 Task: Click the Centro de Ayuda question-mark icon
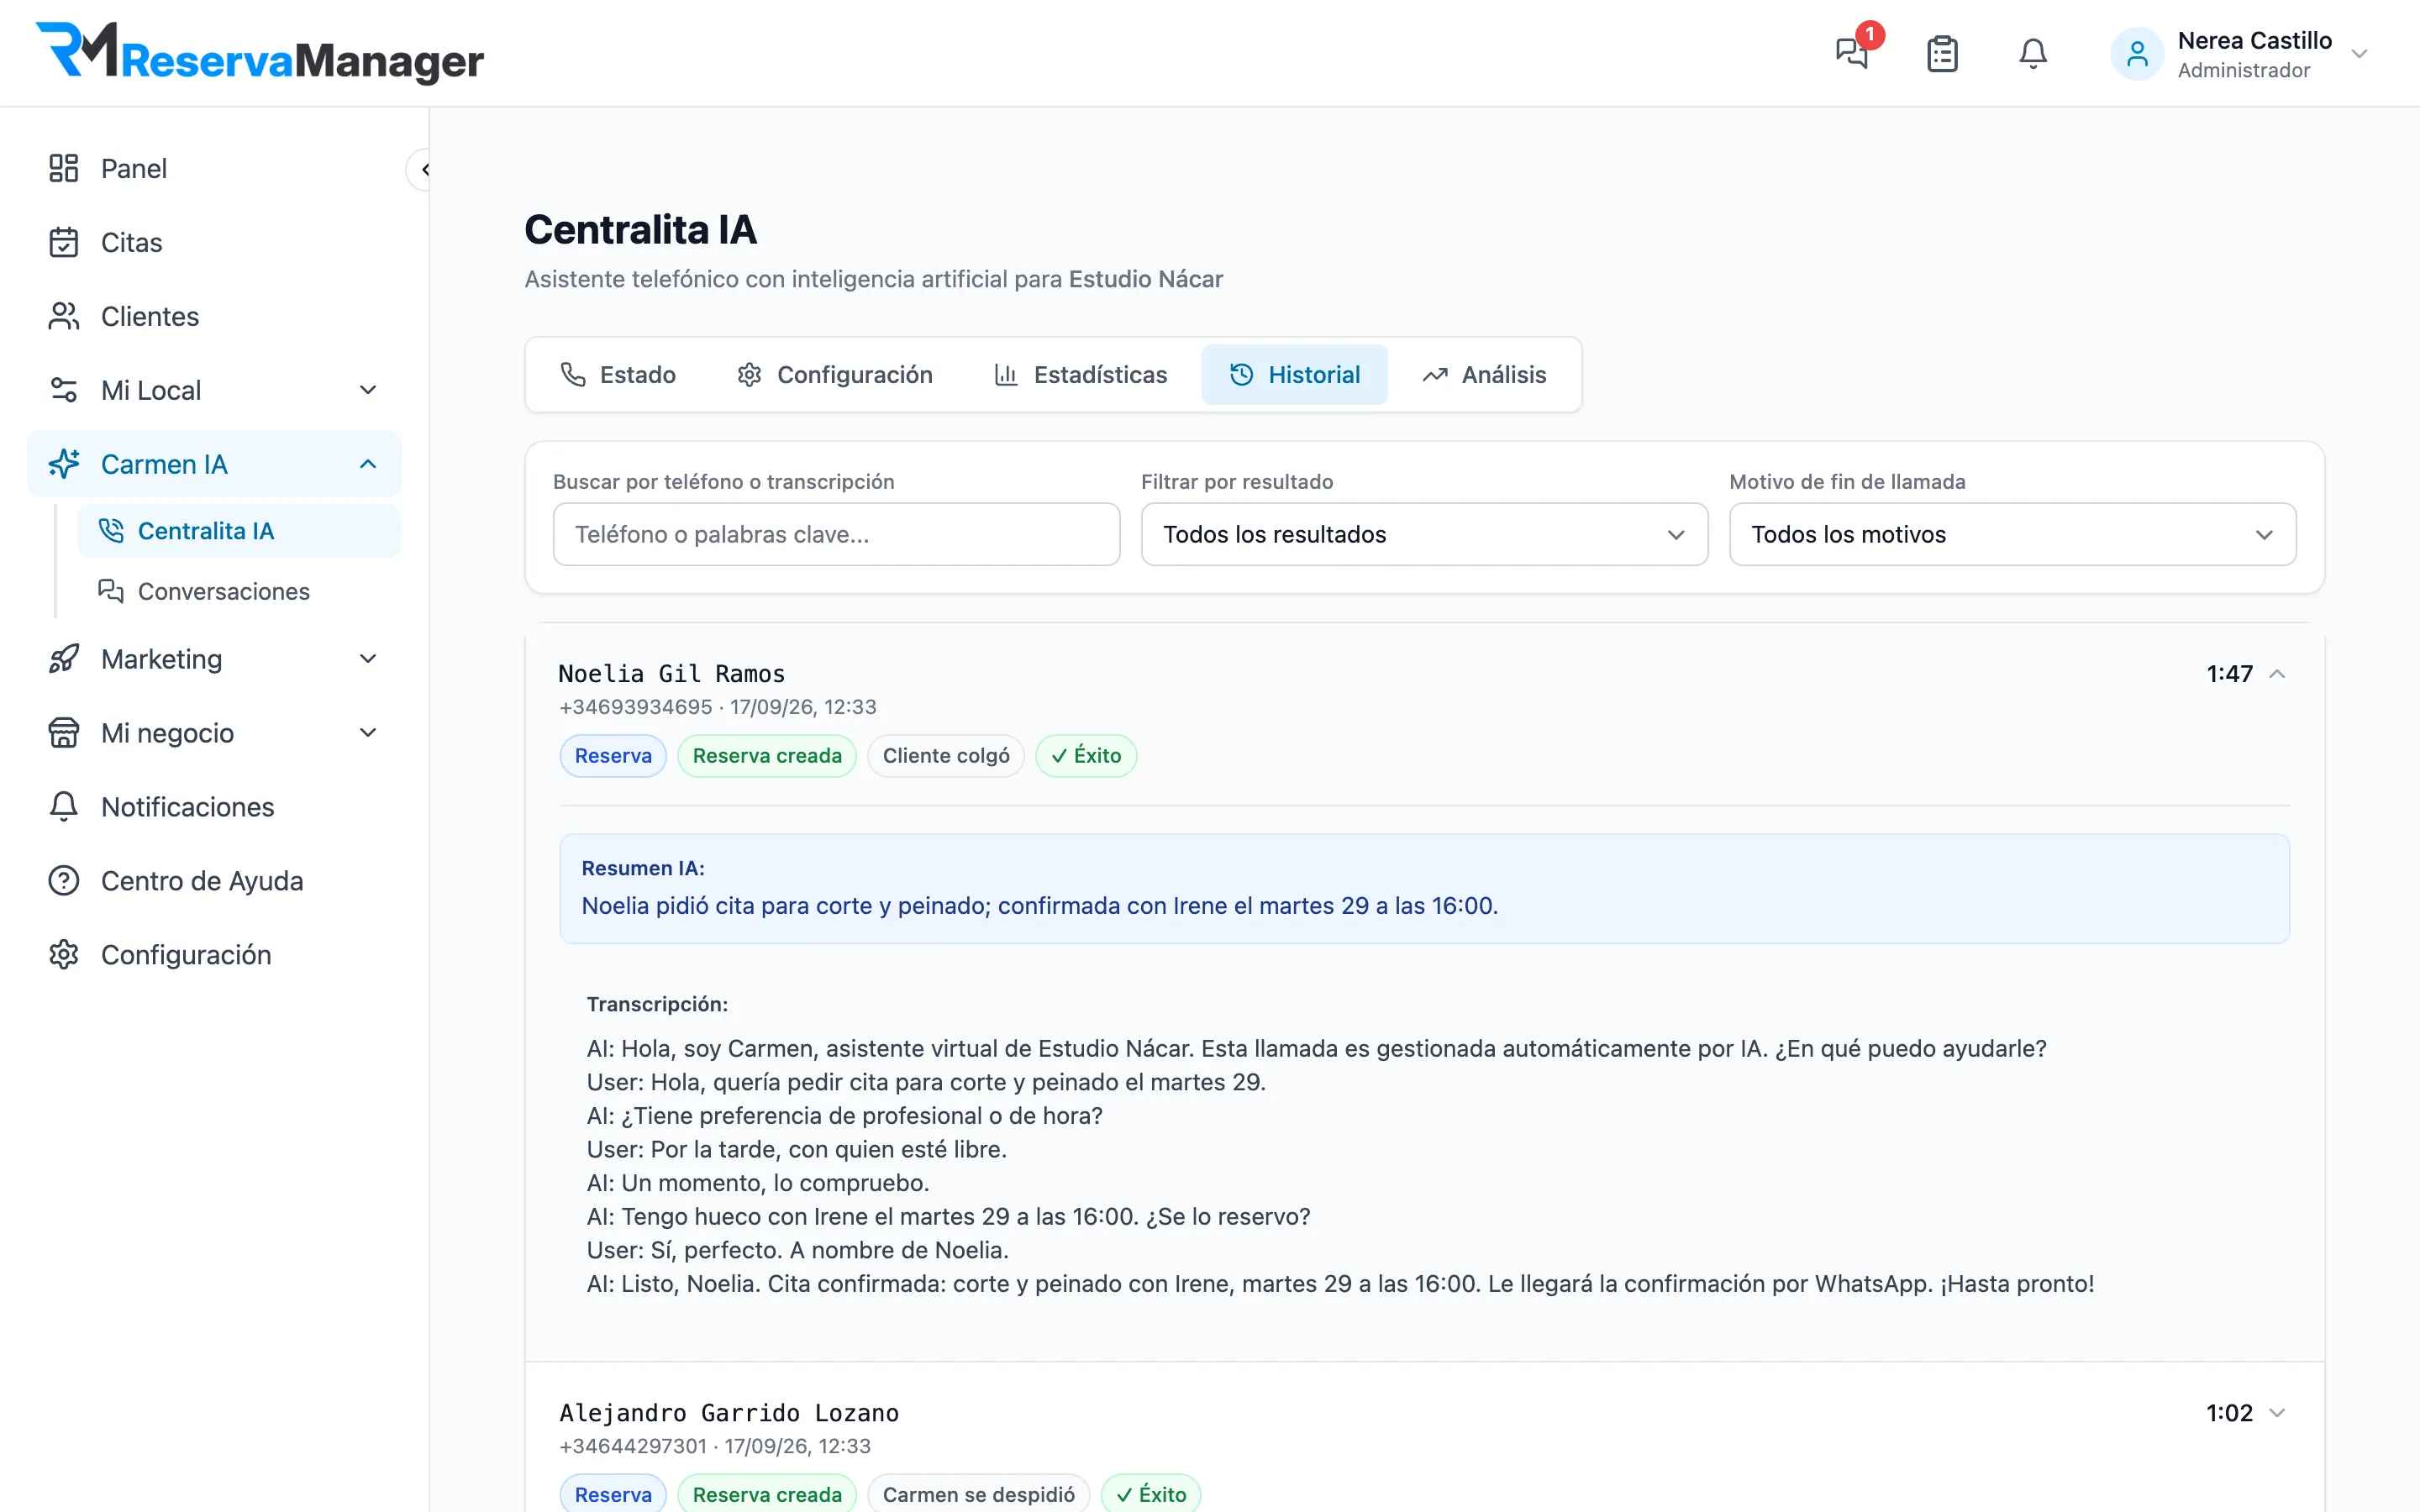[64, 881]
